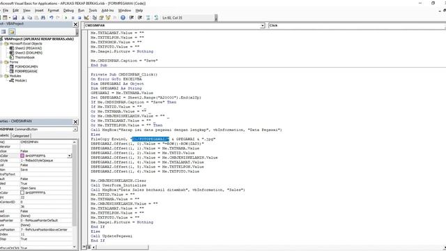Click the Run Sub play icon
Screen dimensions: 446x251
point(66,17)
